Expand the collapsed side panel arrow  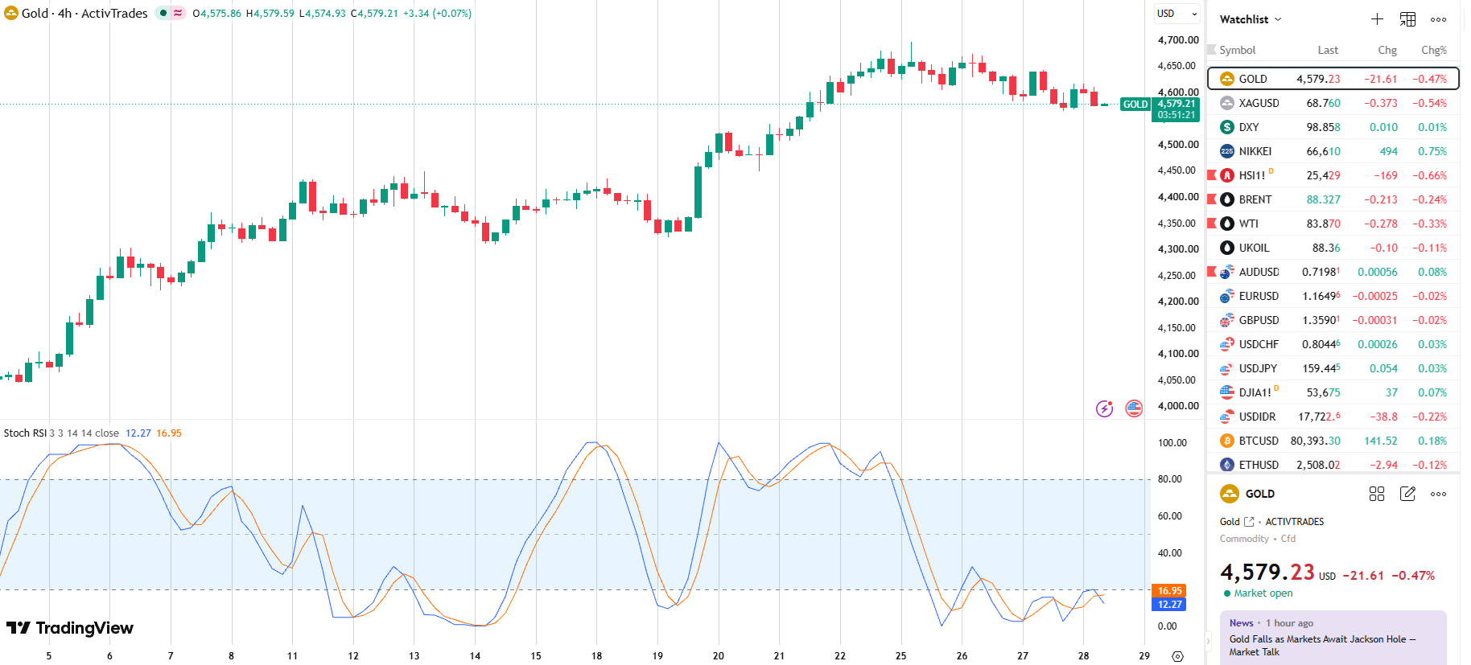click(x=1207, y=641)
